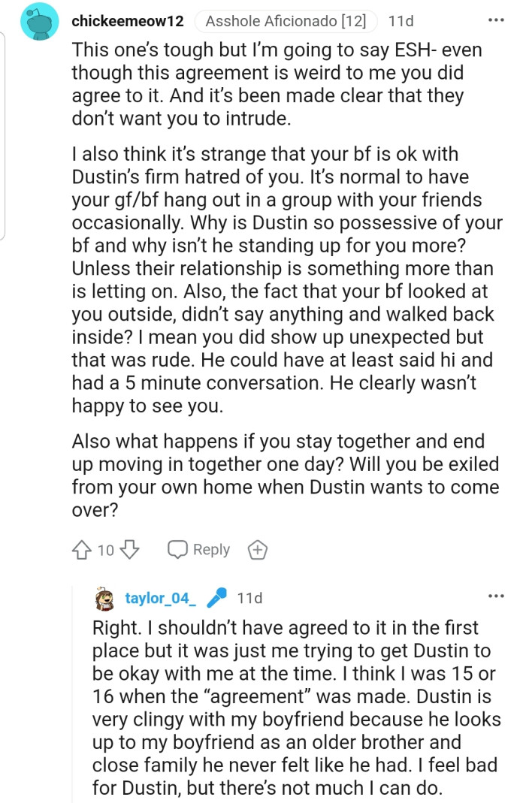526x803 pixels.
Task: Give an award to chickeemeow12's comment
Action: (x=257, y=550)
